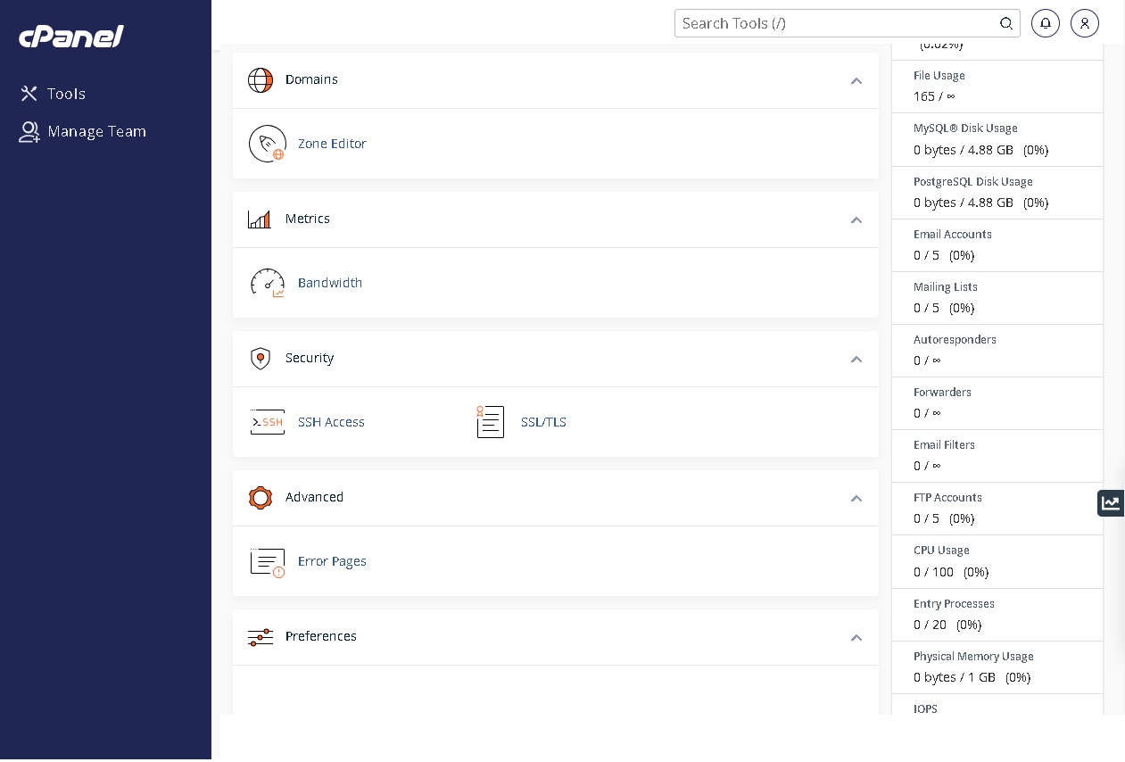Open Manage Team from the sidebar

pyautogui.click(x=96, y=131)
